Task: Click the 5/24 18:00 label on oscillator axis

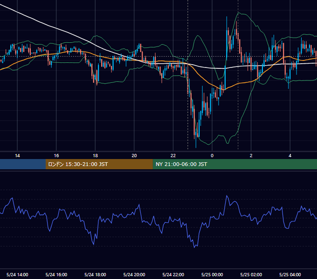Action: click(x=95, y=274)
